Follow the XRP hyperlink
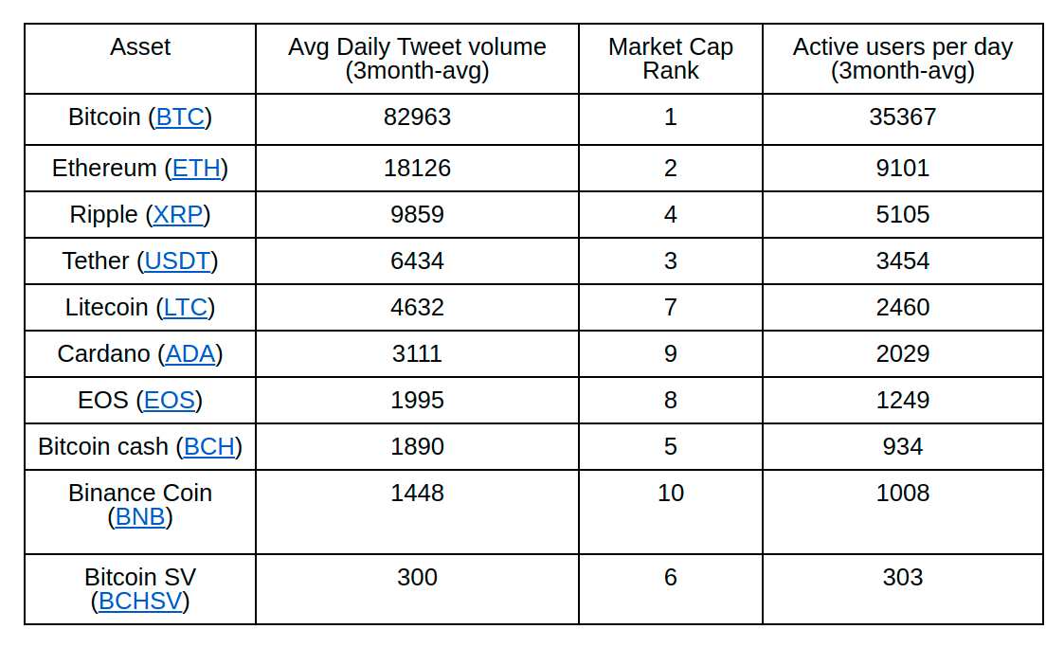Viewport: 1064px width, 647px height. (178, 215)
